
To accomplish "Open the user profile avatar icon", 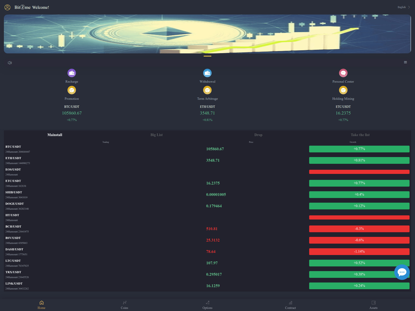I will click(x=8, y=7).
